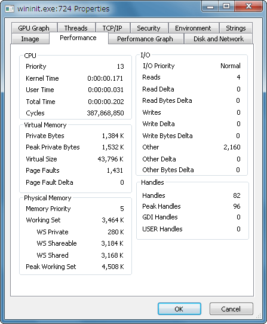Click I/O Priority value Normal

coord(231,66)
